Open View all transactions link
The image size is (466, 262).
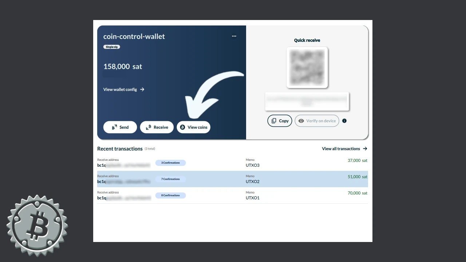click(344, 149)
